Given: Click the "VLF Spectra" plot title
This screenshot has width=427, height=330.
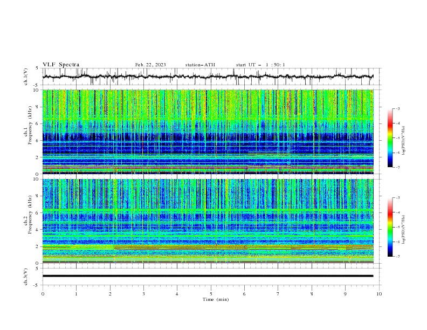Looking at the screenshot, I should 61,65.
